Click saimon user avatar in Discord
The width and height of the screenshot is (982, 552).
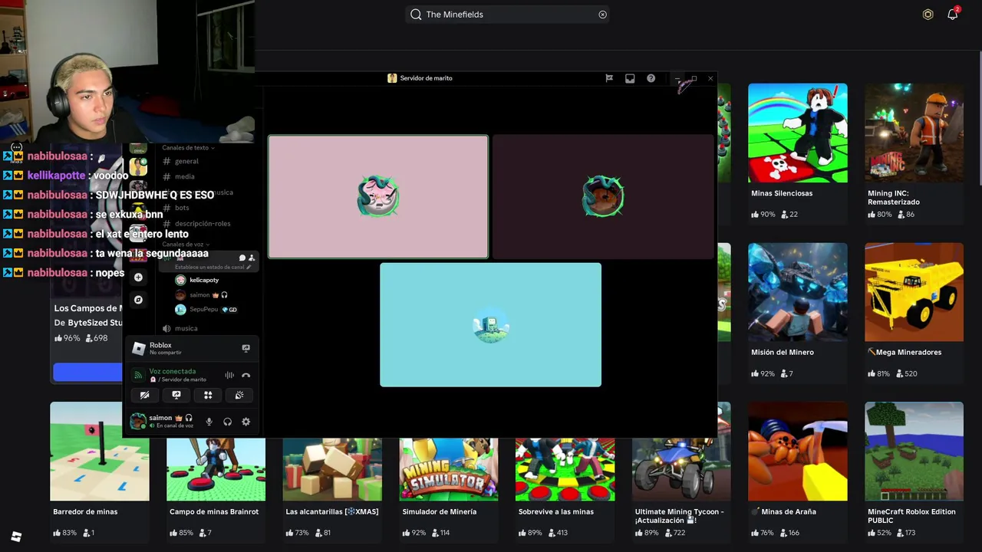point(138,421)
